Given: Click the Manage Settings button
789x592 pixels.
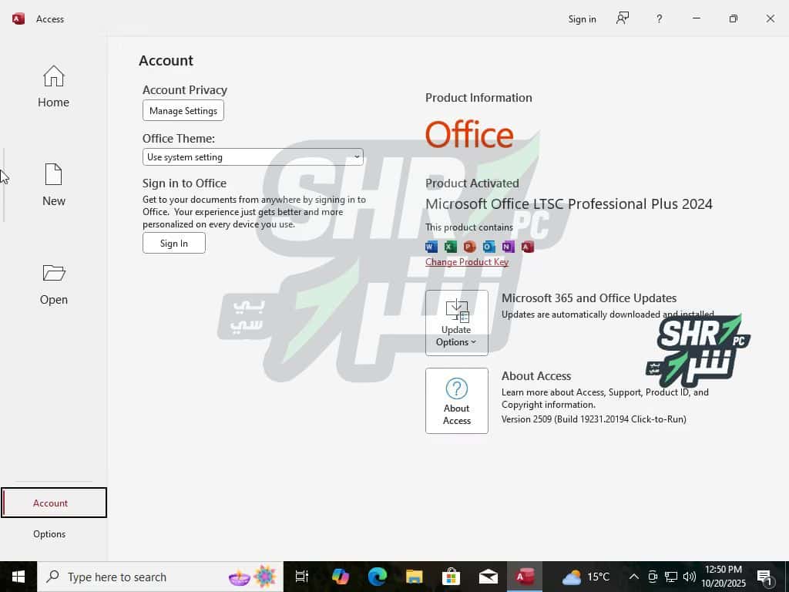Looking at the screenshot, I should pyautogui.click(x=183, y=111).
